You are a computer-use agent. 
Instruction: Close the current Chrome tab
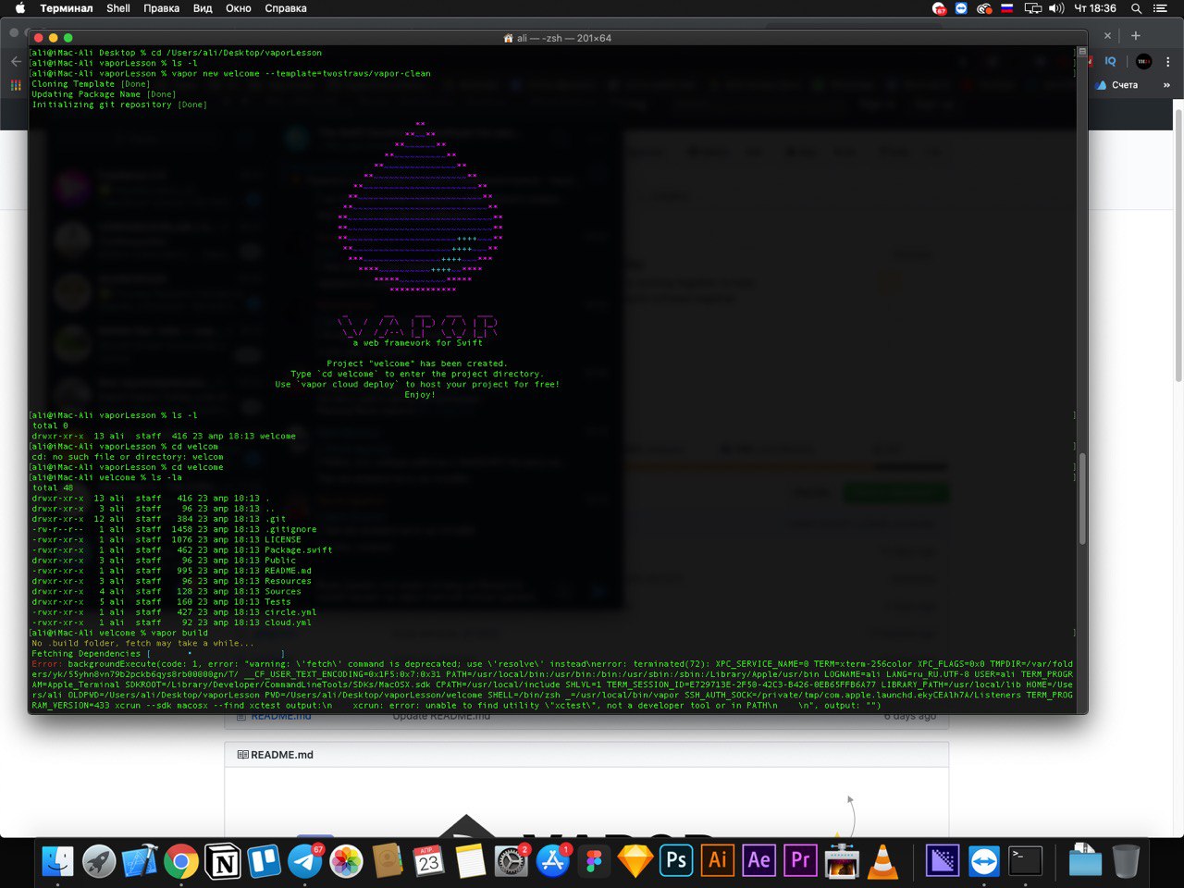1107,35
